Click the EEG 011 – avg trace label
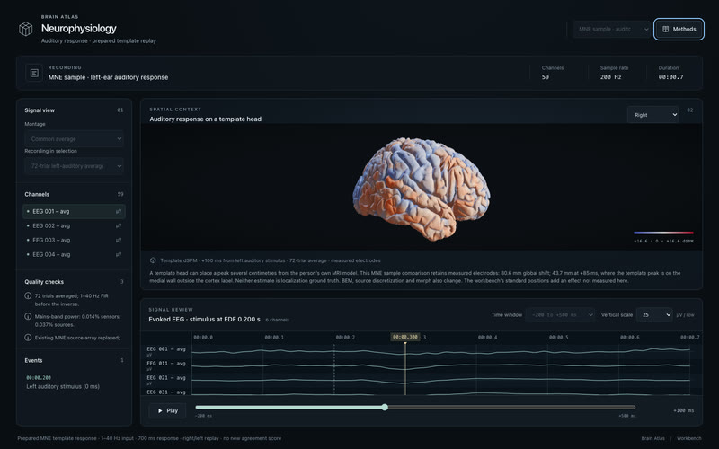 tap(166, 364)
